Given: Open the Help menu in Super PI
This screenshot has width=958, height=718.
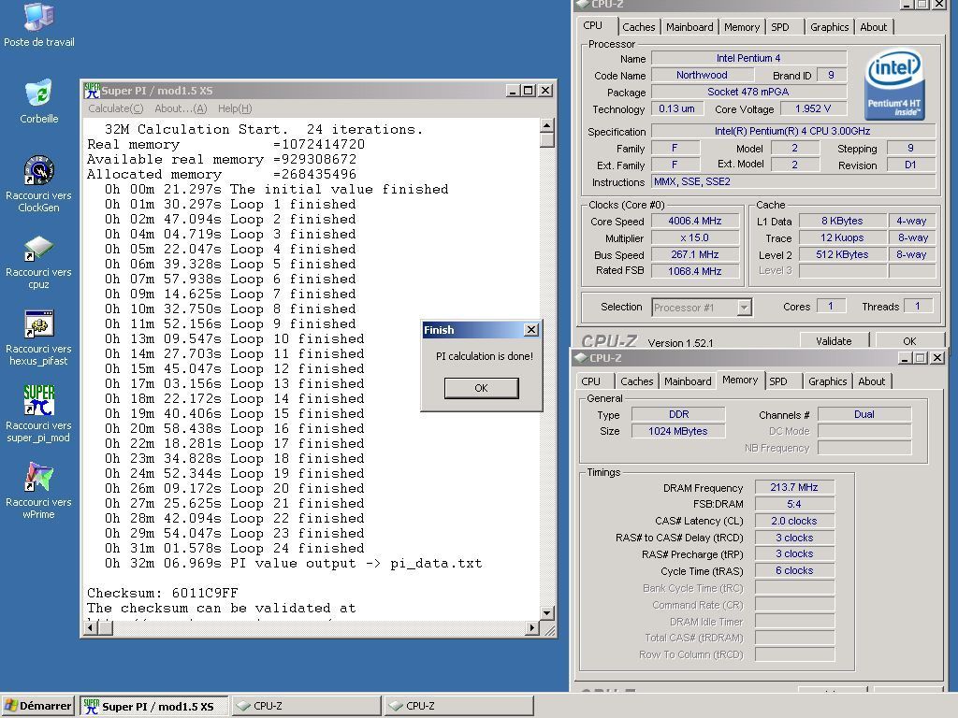Looking at the screenshot, I should click(x=235, y=108).
